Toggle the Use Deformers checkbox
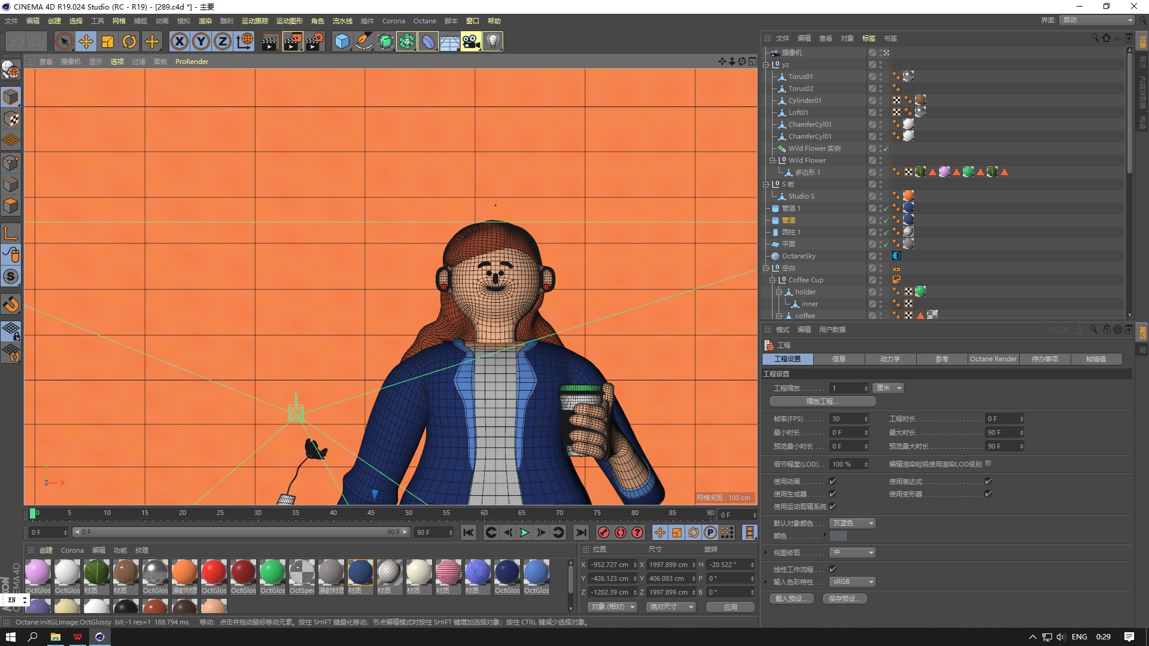The height and width of the screenshot is (646, 1149). coord(988,493)
